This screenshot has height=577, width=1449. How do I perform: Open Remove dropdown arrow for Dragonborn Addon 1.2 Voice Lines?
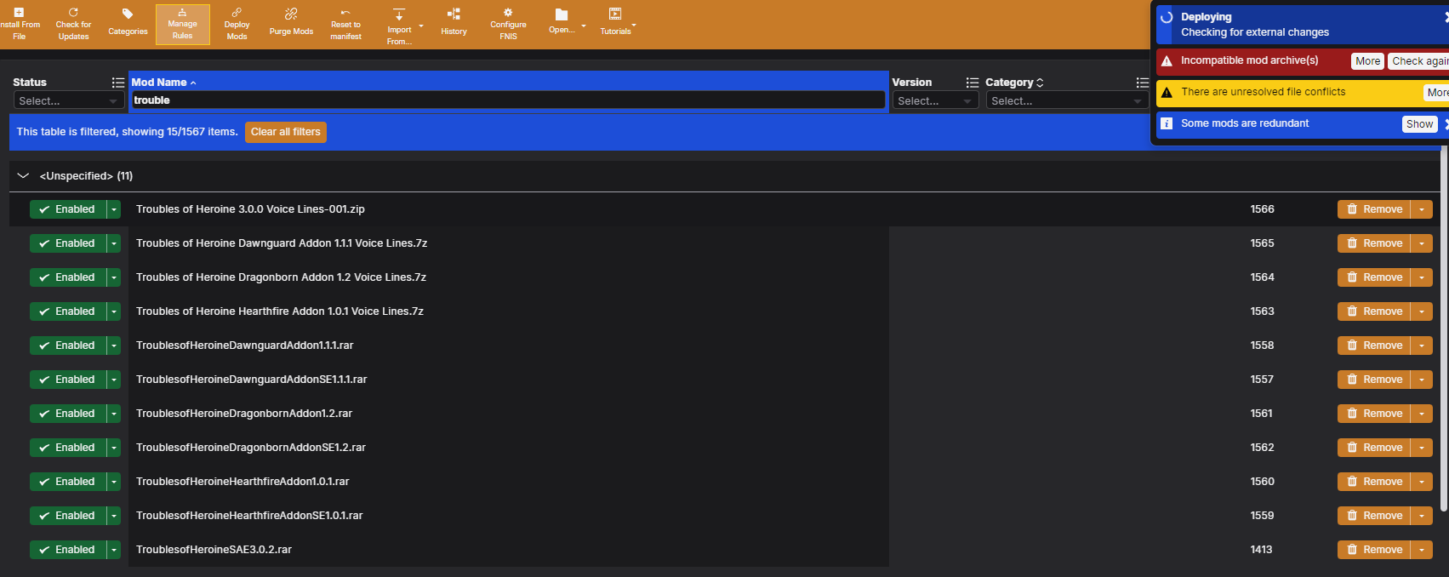click(1422, 277)
